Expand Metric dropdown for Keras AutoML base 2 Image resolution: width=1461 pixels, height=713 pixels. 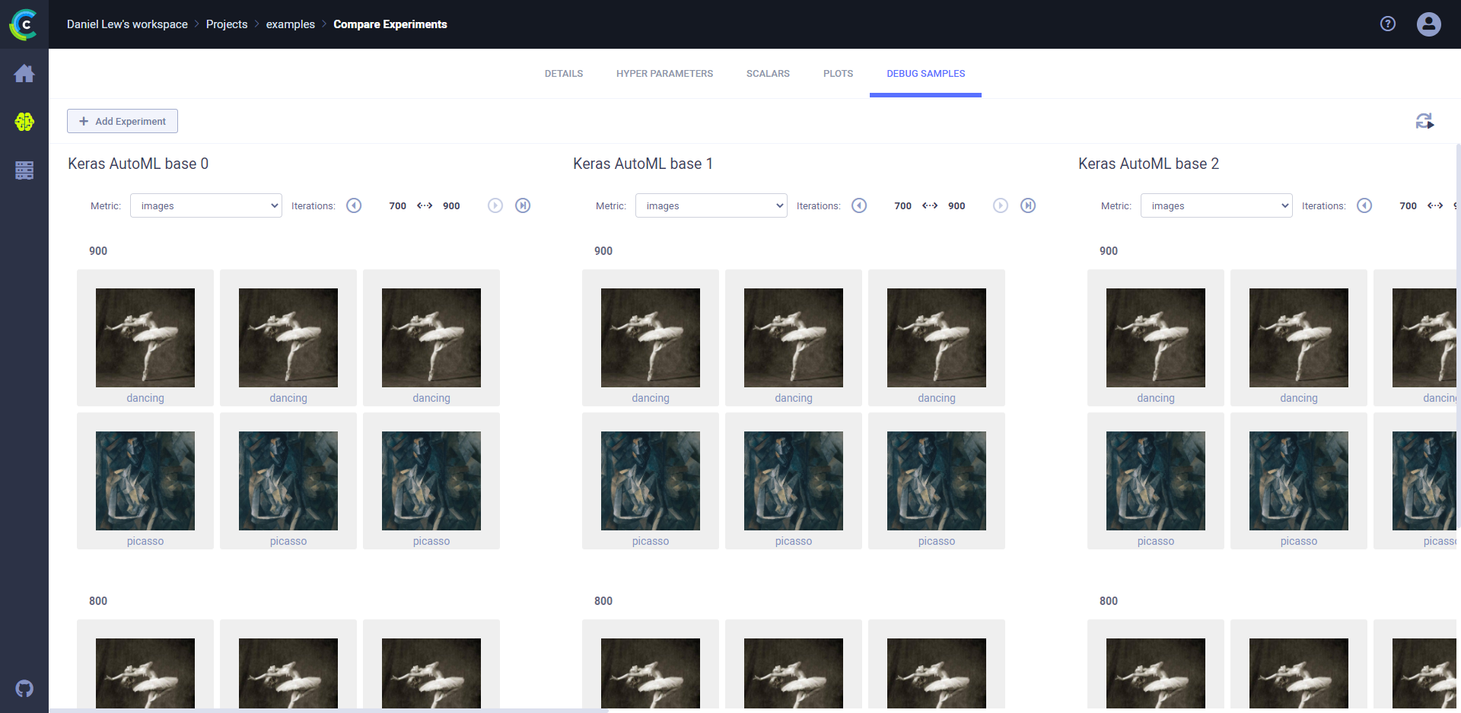(x=1216, y=205)
